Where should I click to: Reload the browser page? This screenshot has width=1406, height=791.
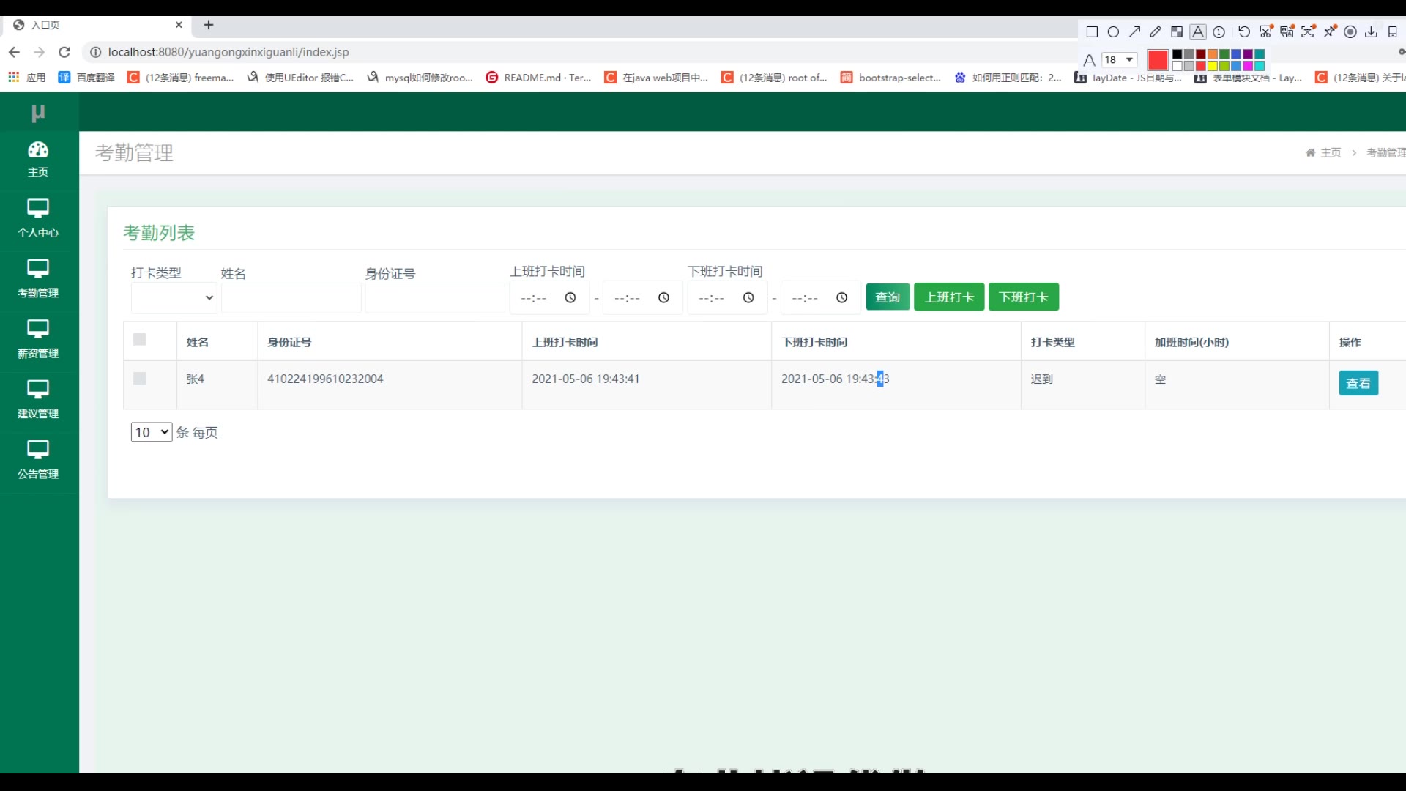coord(64,52)
